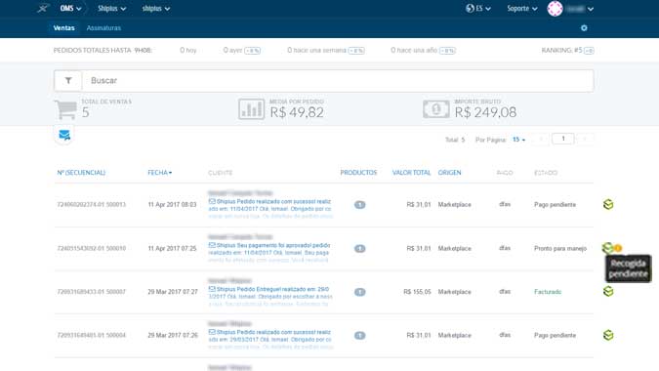
Task: Click the 'Pronto para manejo' status
Action: click(560, 248)
